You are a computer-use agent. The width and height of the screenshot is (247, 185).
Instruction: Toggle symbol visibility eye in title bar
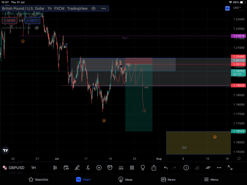tap(93, 9)
